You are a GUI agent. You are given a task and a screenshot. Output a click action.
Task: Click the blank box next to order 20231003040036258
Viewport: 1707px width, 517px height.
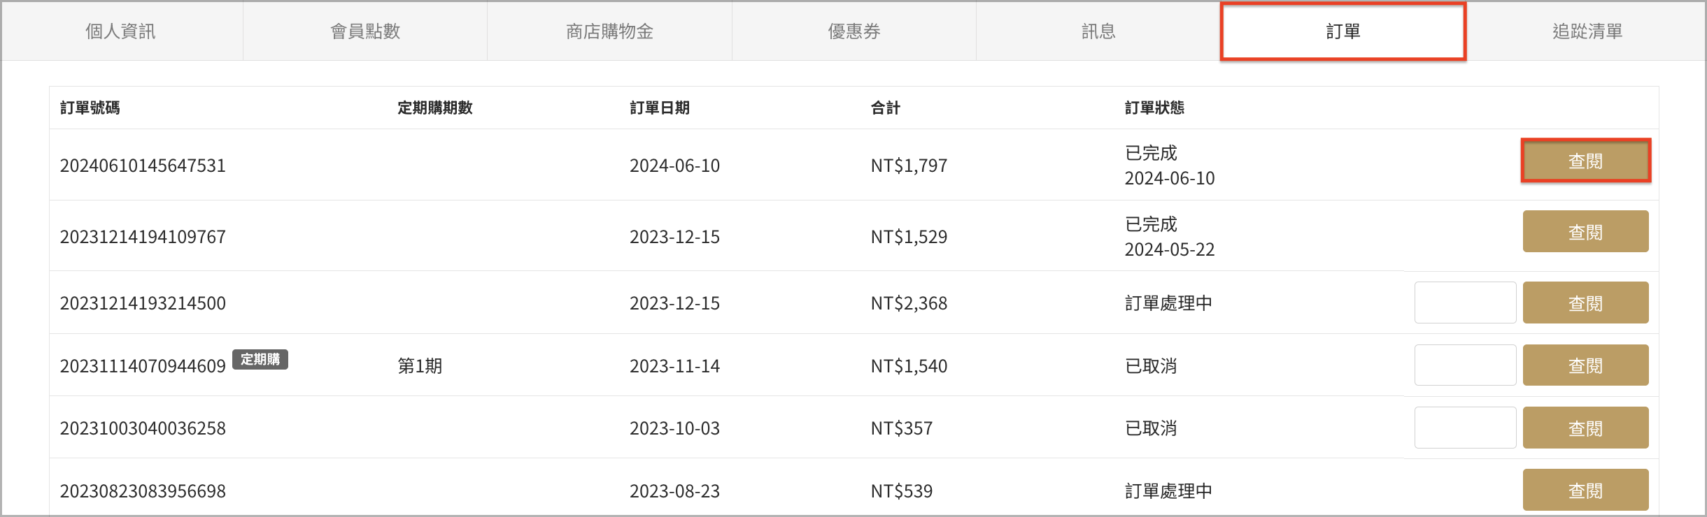(x=1465, y=428)
